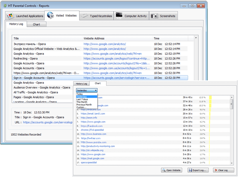Viewport: 240px width, 179px height.
Task: Click the yellow usage bar for first chart entry
Action: point(210,98)
